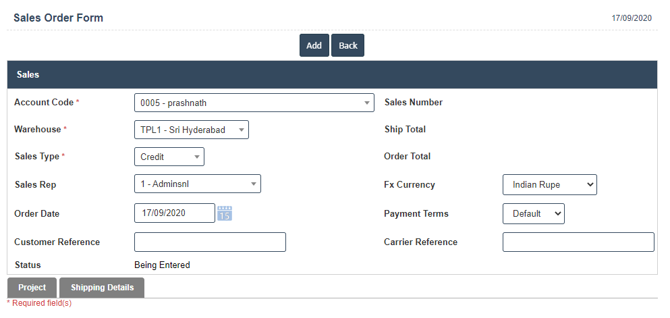Open the Warehouse dropdown list

coord(191,130)
